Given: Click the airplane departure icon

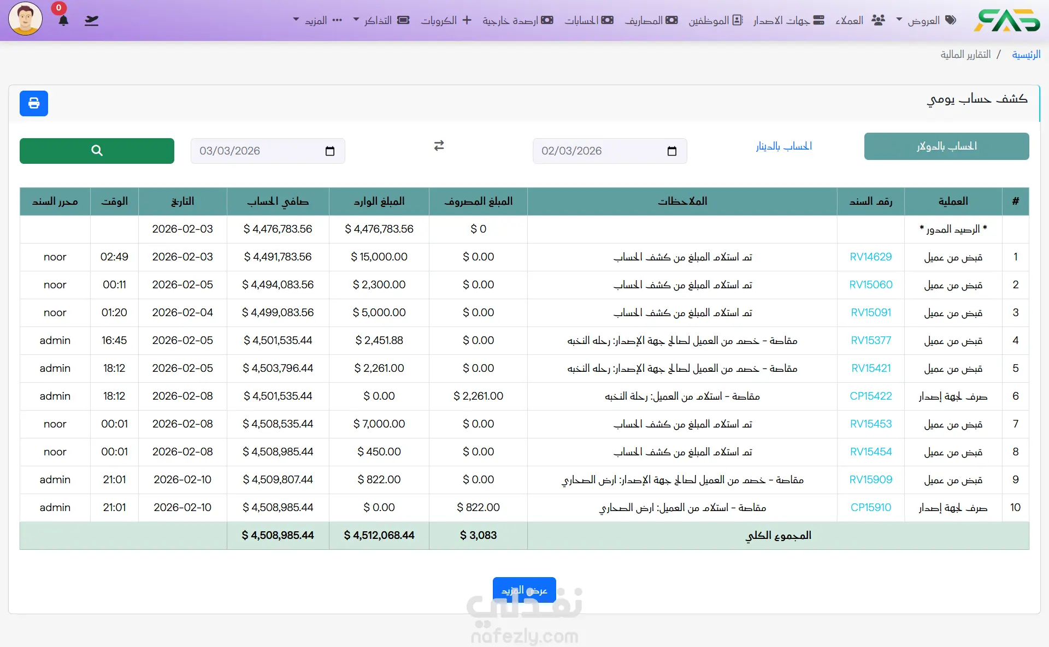Looking at the screenshot, I should click(x=92, y=21).
